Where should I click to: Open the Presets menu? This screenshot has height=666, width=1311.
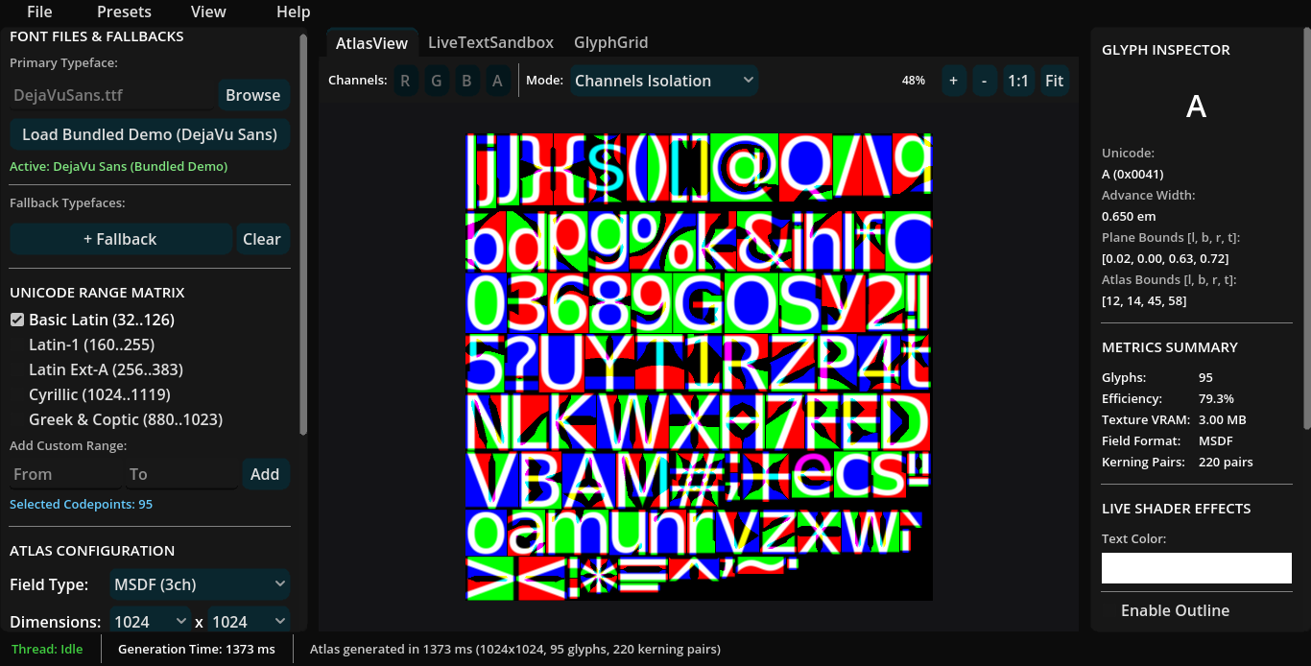click(x=124, y=12)
